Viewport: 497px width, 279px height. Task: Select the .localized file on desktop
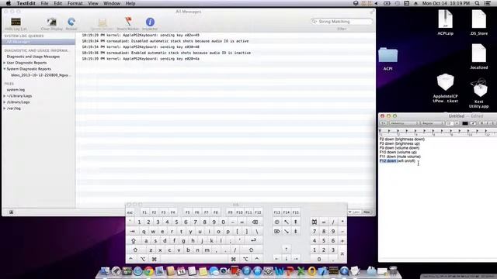coord(478,57)
